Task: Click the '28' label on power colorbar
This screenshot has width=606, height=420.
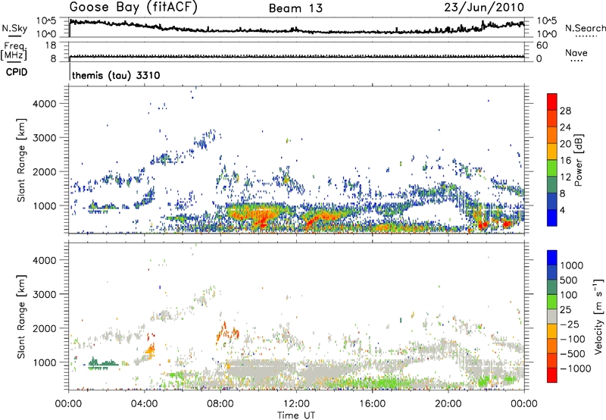Action: click(x=565, y=111)
